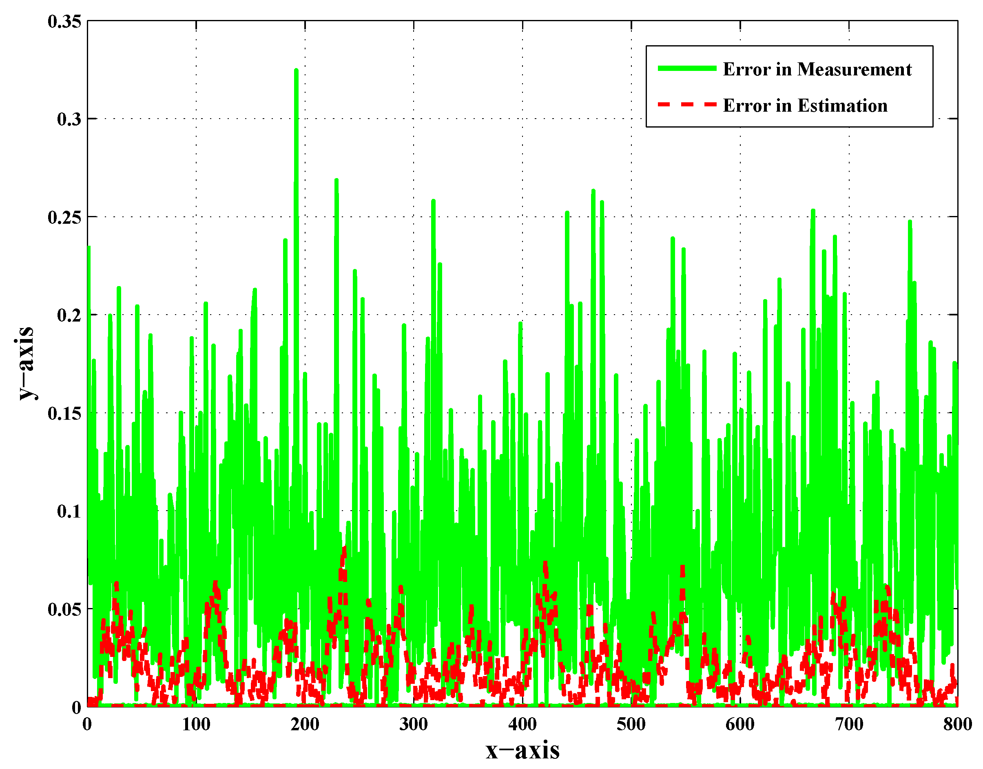Click the 'Error in Estimation' legend label
Viewport: 983px width, 769px height.
coord(805,106)
